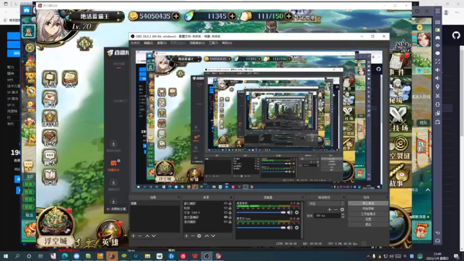Open mic/aux audio settings gear in mixer

(x=297, y=227)
